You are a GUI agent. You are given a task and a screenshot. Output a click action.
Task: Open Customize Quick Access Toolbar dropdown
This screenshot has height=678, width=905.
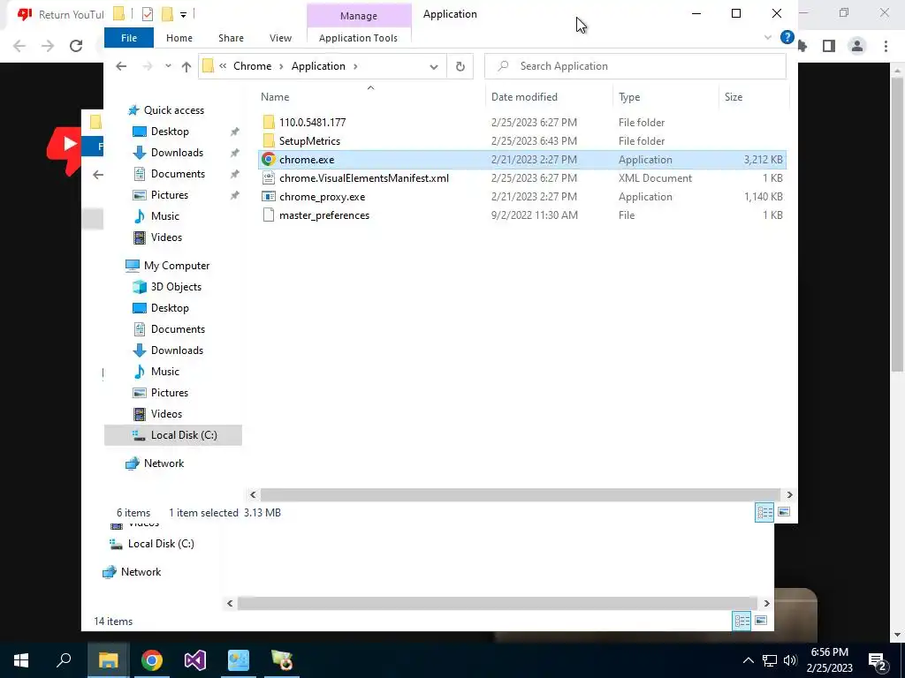point(183,14)
